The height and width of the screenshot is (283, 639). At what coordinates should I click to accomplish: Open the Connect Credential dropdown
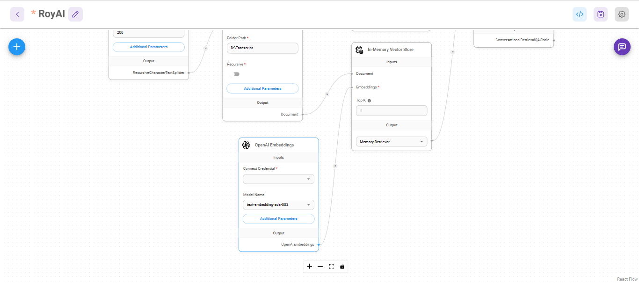tap(278, 179)
